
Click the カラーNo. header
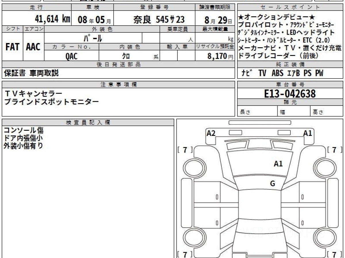[x=72, y=47]
